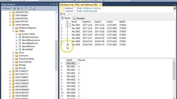This screenshot has height=99, width=177.
Task: Expand dbo.tblCustomers table node
Action: coord(17,37)
